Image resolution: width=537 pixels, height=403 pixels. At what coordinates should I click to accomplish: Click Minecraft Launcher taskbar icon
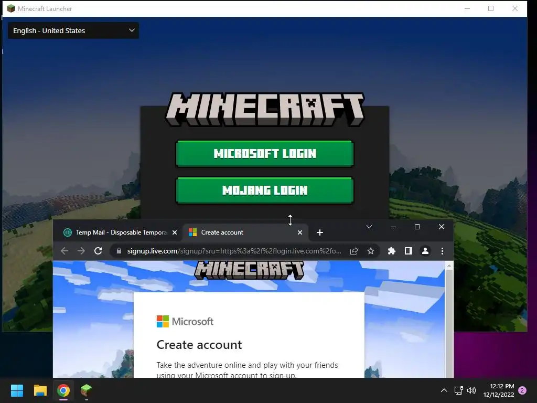(x=87, y=390)
